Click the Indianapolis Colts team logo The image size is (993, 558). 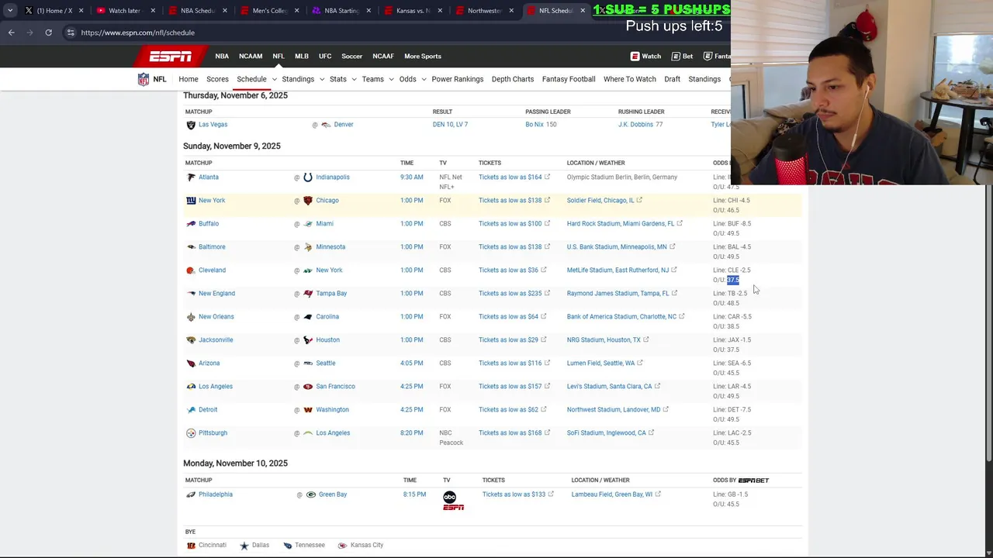point(308,177)
